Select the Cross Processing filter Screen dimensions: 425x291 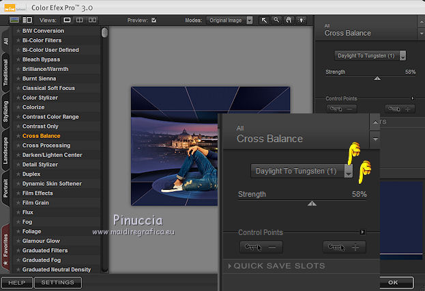(46, 145)
